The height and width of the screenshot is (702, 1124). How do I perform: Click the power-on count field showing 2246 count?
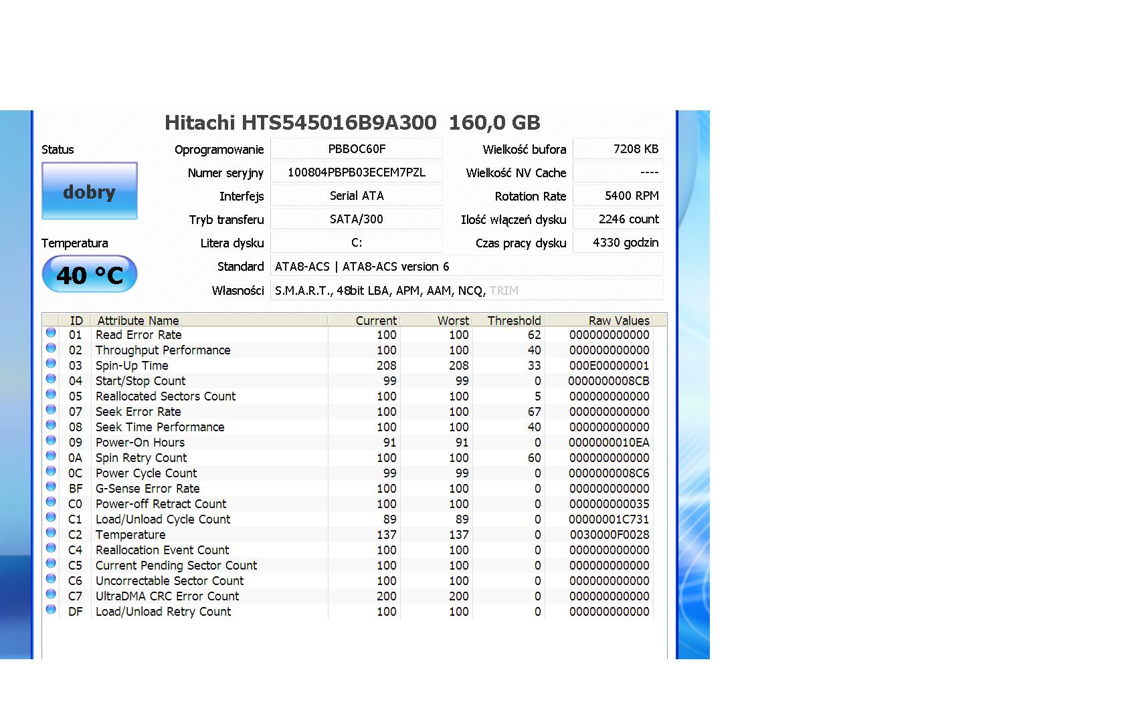tap(618, 219)
